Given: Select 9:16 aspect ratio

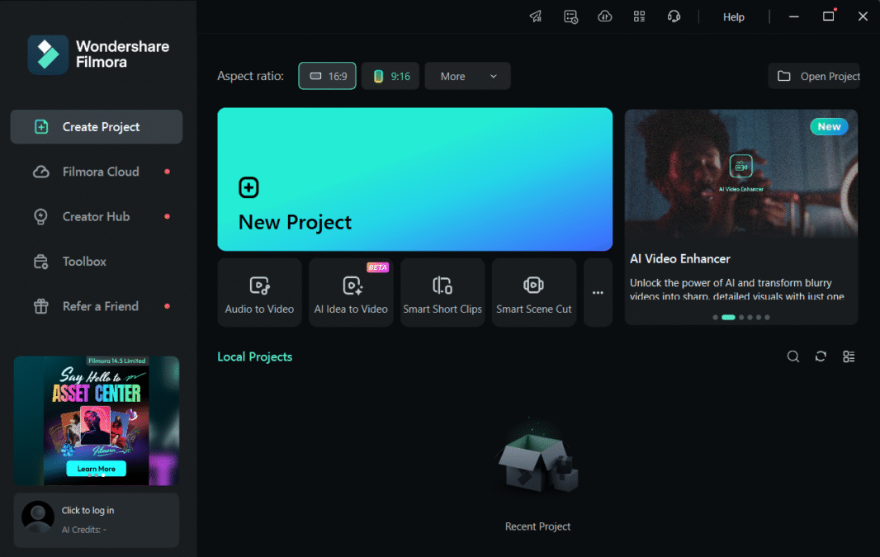Looking at the screenshot, I should coord(390,76).
